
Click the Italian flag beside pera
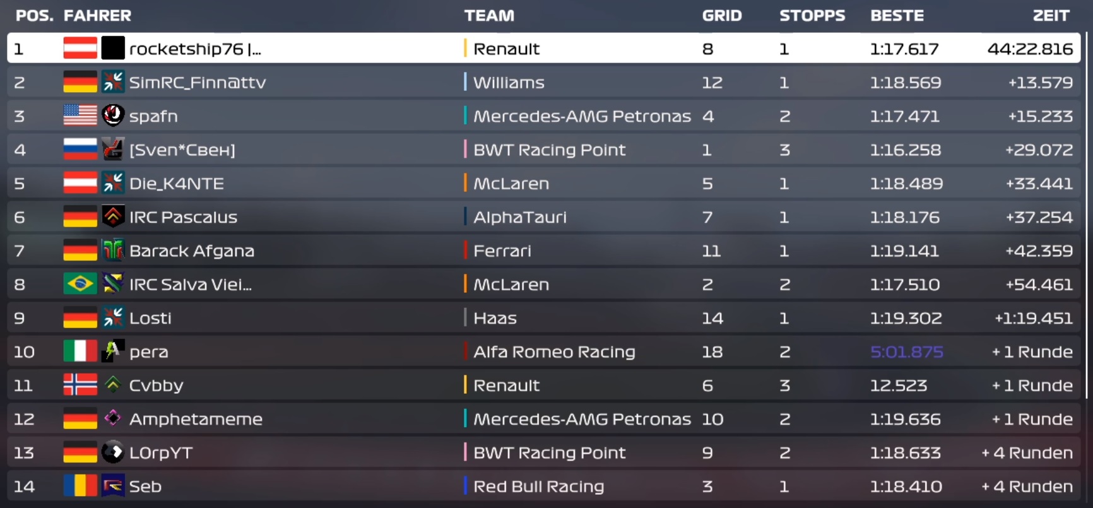[x=80, y=351]
